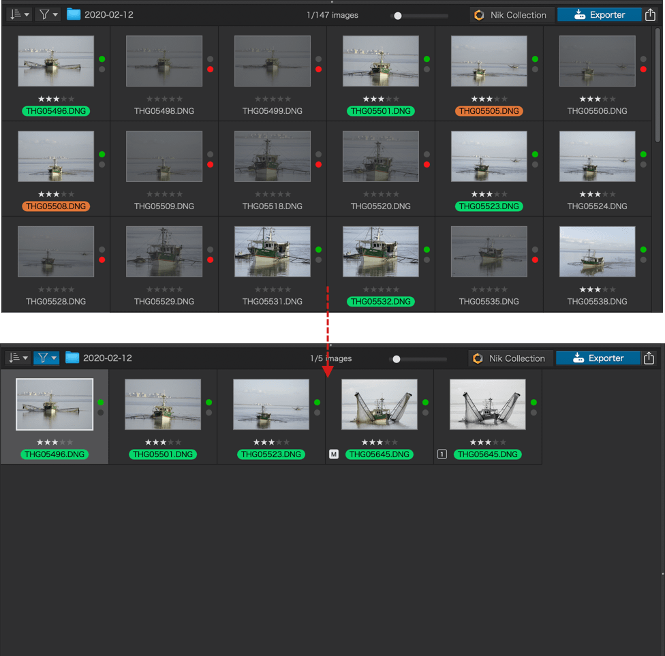Image resolution: width=665 pixels, height=656 pixels.
Task: Toggle the green pick dot on THG05508.DNG
Action: [x=102, y=155]
